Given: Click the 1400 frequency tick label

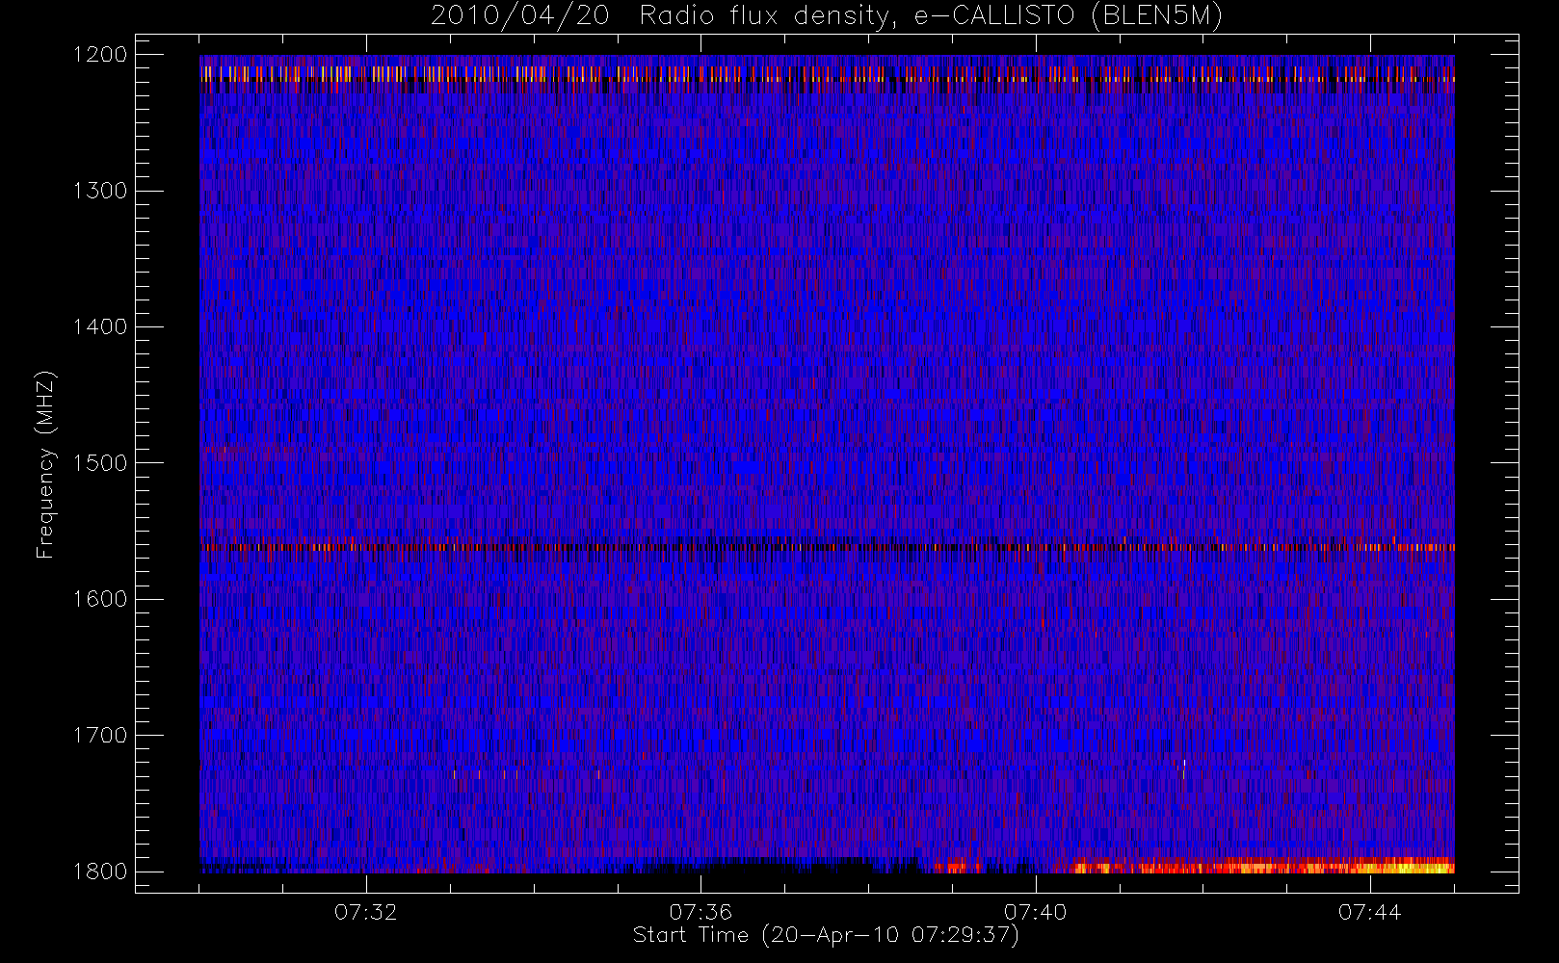Looking at the screenshot, I should 100,326.
